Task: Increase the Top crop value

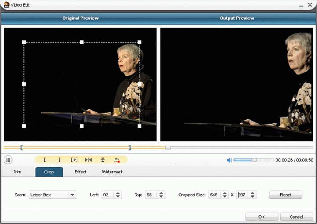Action: tap(161, 193)
